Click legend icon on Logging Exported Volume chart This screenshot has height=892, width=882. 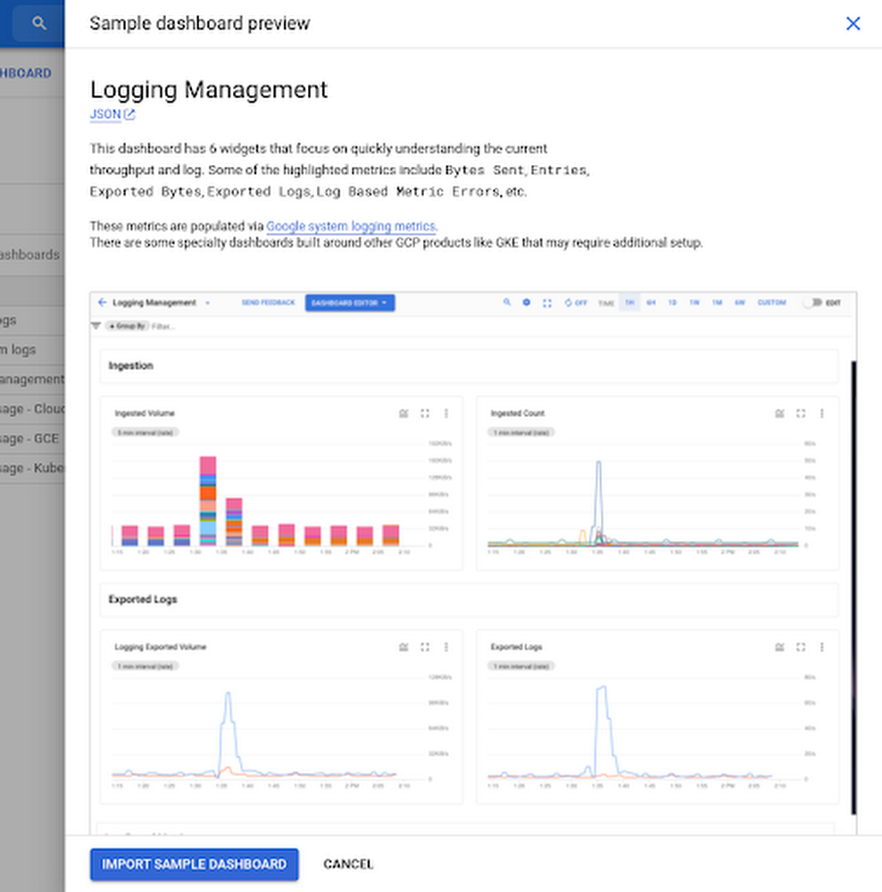[x=404, y=648]
